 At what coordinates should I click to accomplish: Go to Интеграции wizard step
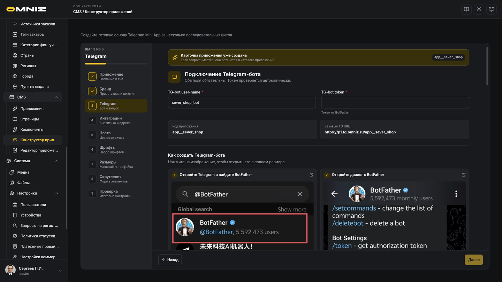pos(116,120)
